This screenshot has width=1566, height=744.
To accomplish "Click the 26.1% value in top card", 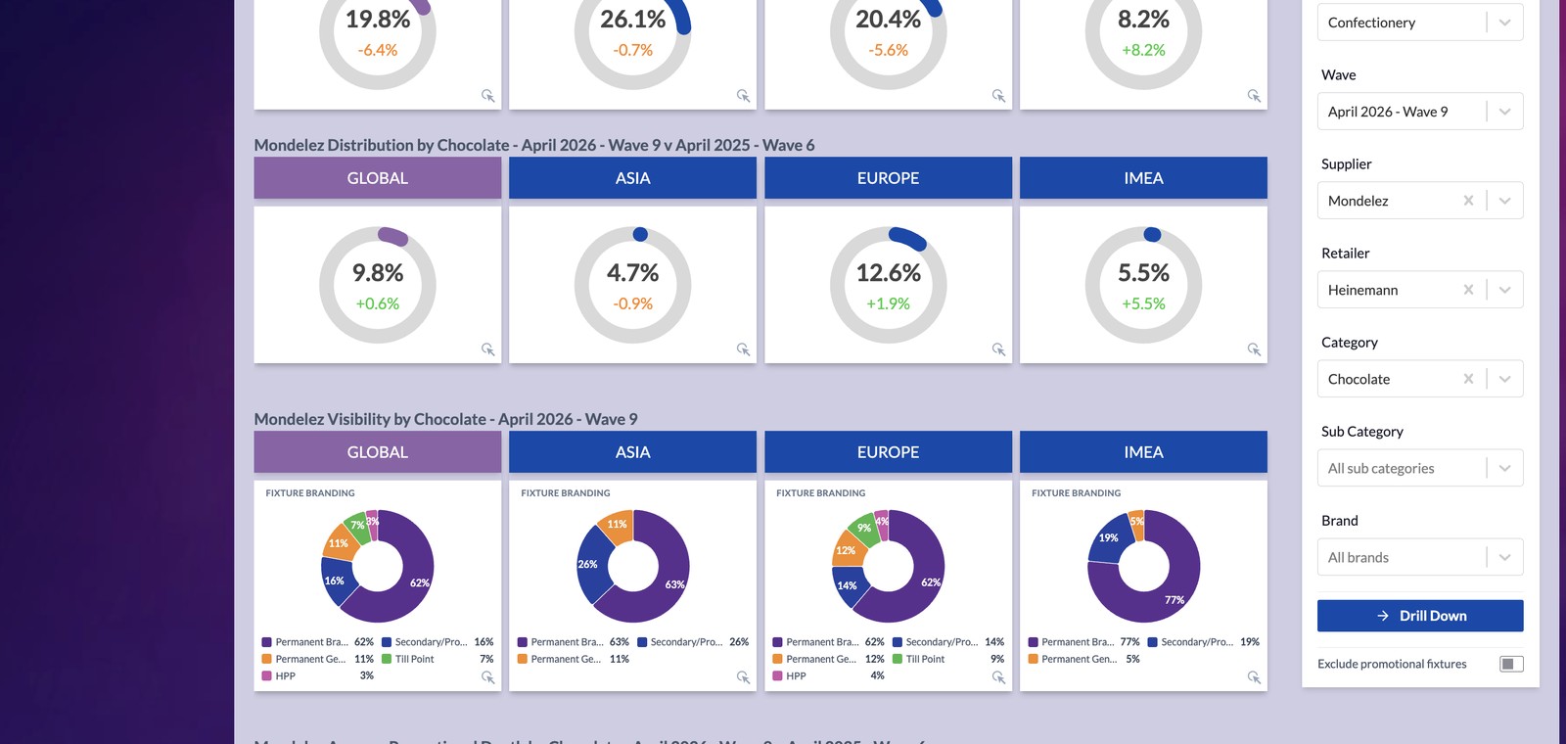I will point(632,19).
